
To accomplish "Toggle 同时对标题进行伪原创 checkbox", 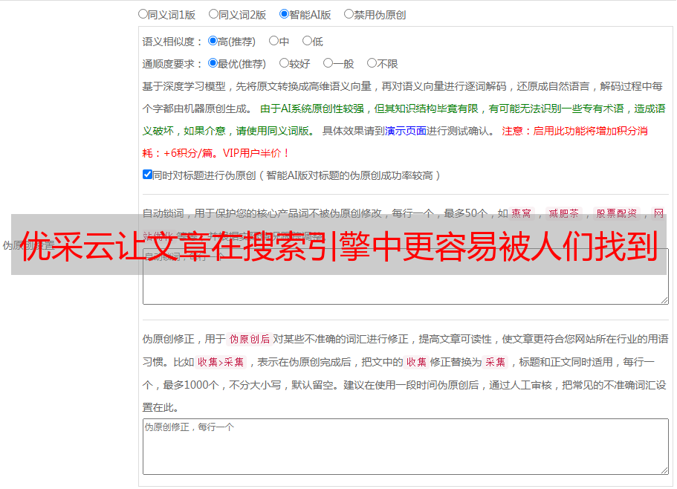I will tap(147, 175).
